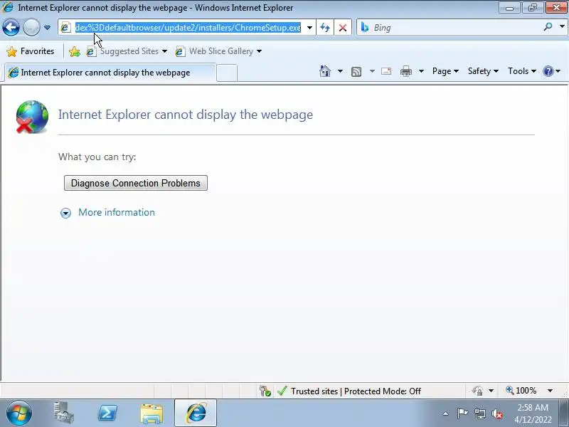The height and width of the screenshot is (427, 569).
Task: Expand the More information arrow
Action: point(65,213)
